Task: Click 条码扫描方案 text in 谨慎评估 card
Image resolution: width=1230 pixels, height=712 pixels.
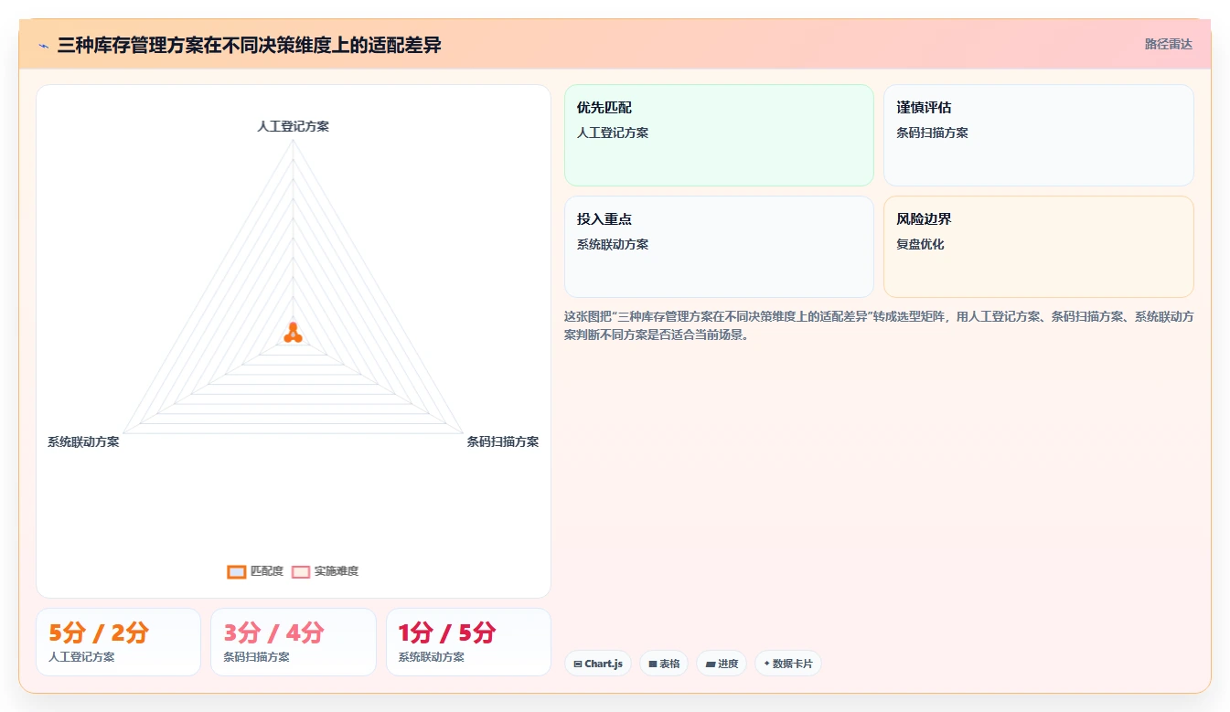Action: [932, 133]
